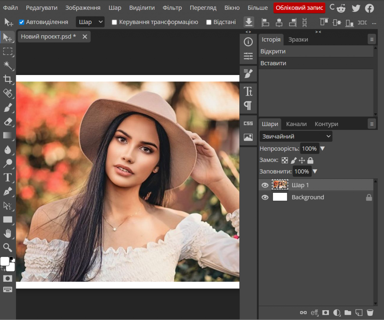Viewport: 384px width, 320px height.
Task: Create new folder in Layers panel
Action: point(348,312)
